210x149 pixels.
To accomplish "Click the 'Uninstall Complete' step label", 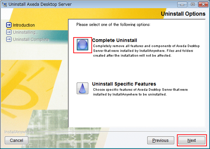I will [x=31, y=39].
